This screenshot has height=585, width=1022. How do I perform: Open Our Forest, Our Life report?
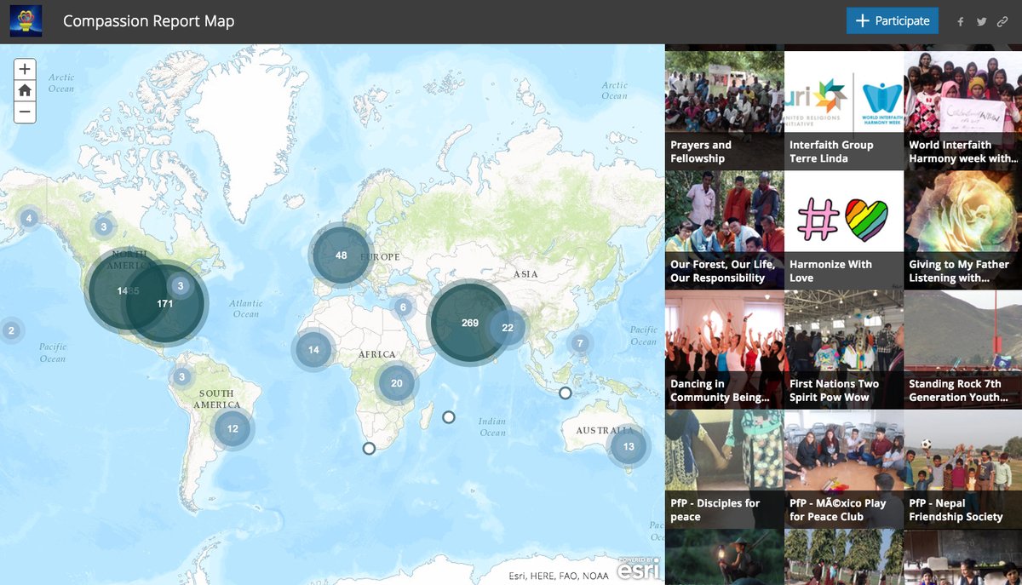724,230
